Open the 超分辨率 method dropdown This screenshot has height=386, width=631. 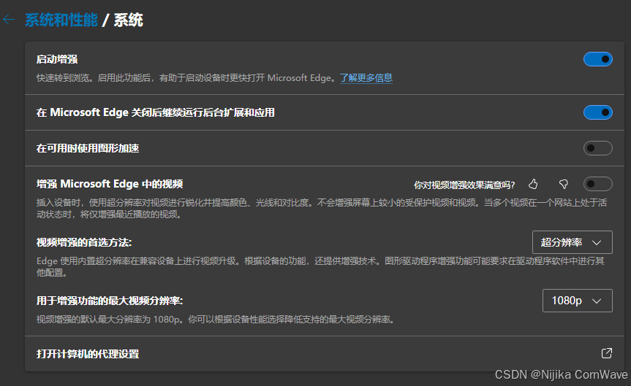573,242
